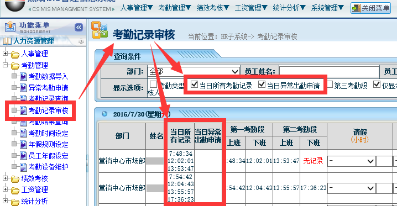Expand the 绩效考核 tree folder

coord(5,178)
